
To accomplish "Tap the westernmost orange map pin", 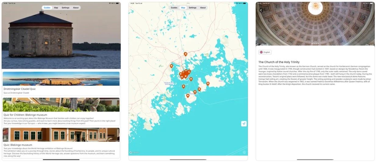I will click(x=171, y=66).
